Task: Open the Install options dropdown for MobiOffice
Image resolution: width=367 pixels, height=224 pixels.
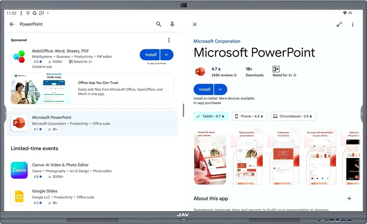Action: [x=167, y=54]
